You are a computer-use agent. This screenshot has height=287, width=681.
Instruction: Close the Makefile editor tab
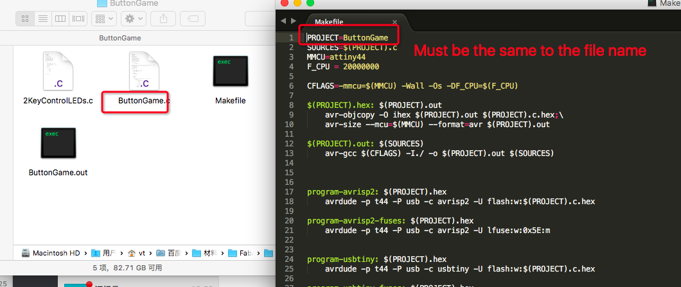[x=395, y=22]
